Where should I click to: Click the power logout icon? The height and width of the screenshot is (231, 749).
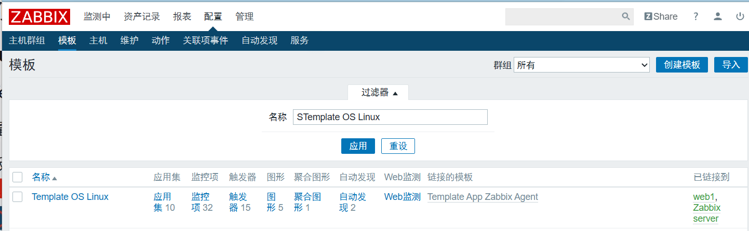pos(740,17)
